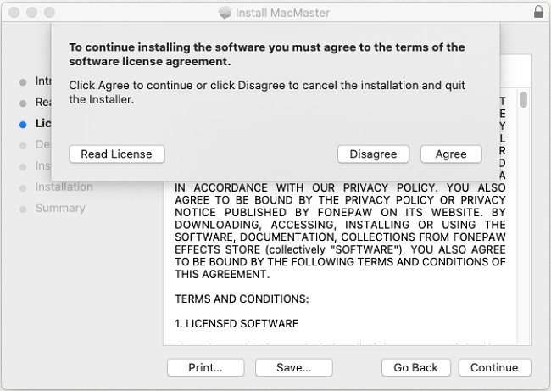Click the blue bullet of the License step
Viewport: 551px width, 391px height.
(23, 125)
